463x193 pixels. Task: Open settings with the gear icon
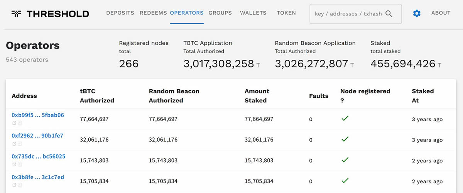pos(417,14)
